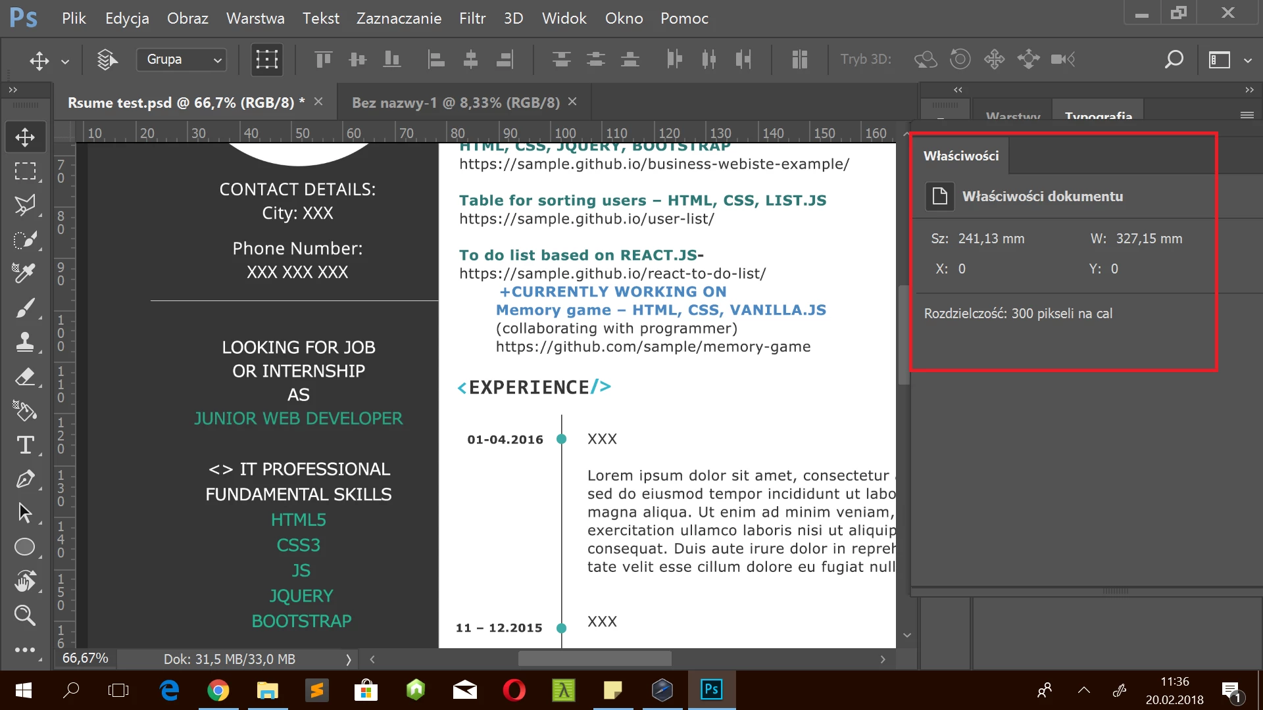
Task: Open the Filtr menu
Action: tap(472, 18)
